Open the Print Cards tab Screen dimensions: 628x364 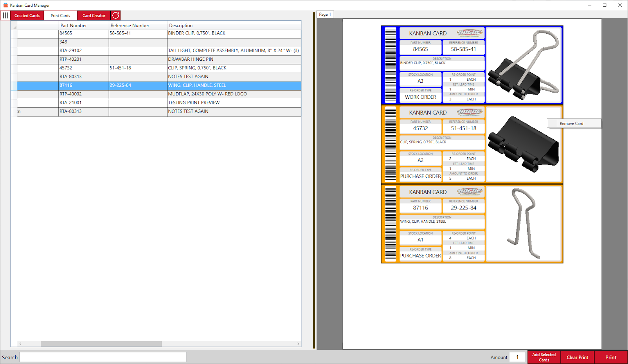[x=60, y=16]
